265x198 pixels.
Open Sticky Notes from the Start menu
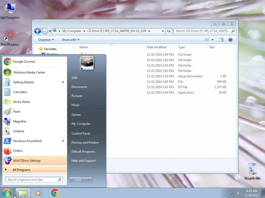pos(35,102)
